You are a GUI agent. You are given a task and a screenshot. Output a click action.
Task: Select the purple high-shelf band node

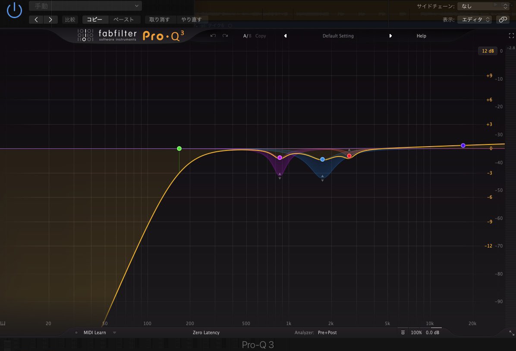point(463,145)
